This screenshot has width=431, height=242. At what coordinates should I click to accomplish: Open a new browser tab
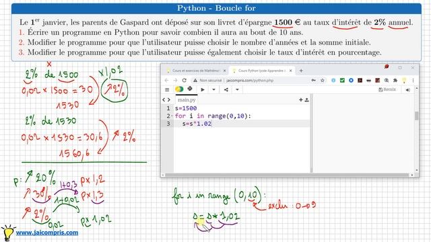pyautogui.click(x=301, y=71)
